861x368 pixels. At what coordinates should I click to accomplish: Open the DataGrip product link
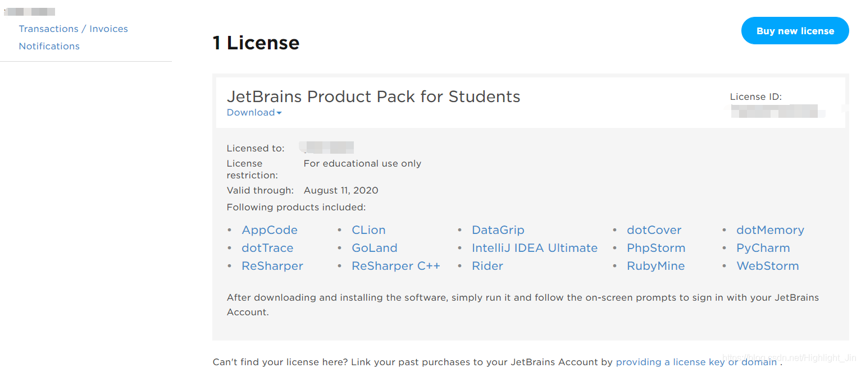498,230
